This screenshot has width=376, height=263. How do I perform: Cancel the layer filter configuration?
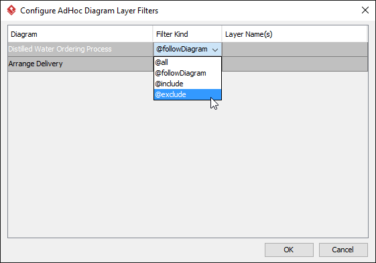click(343, 250)
